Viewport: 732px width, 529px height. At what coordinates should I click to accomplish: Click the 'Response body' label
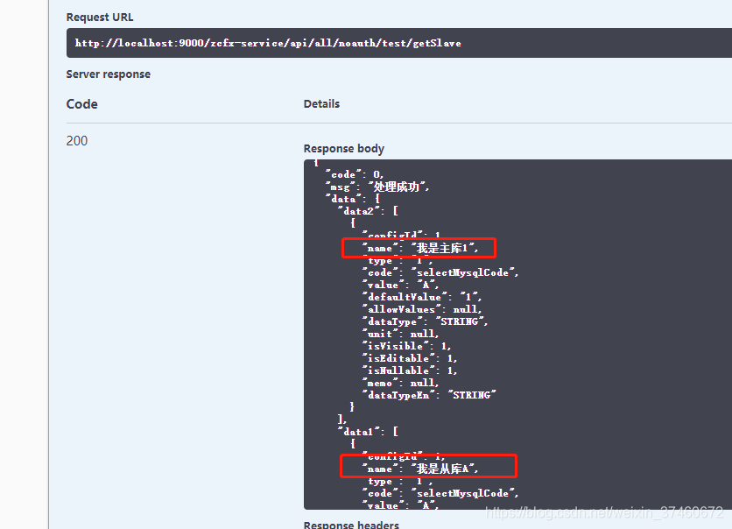344,149
